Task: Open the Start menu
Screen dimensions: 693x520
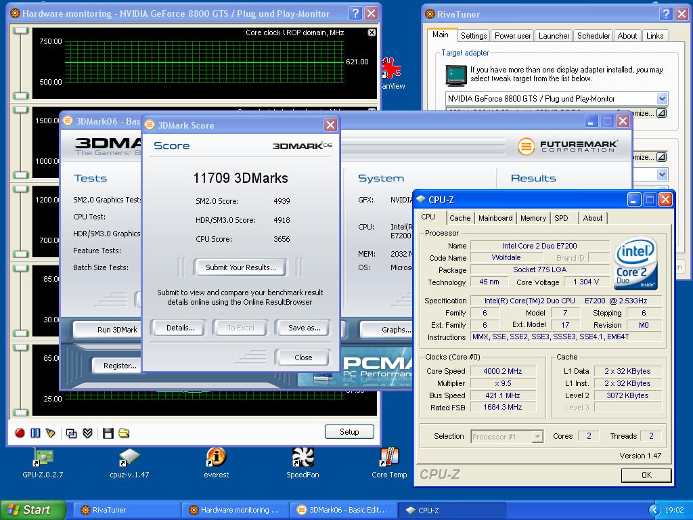Action: (x=32, y=510)
